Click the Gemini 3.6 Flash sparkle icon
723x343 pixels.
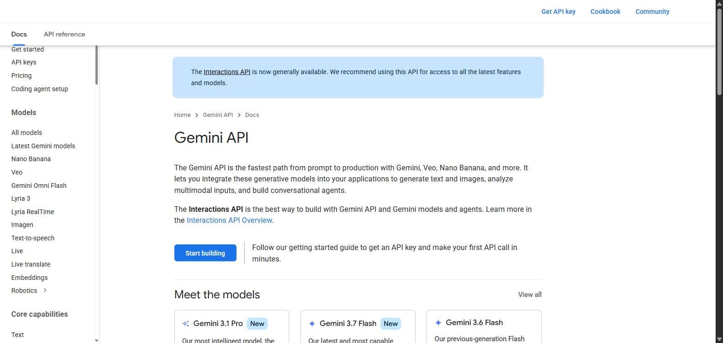[438, 323]
